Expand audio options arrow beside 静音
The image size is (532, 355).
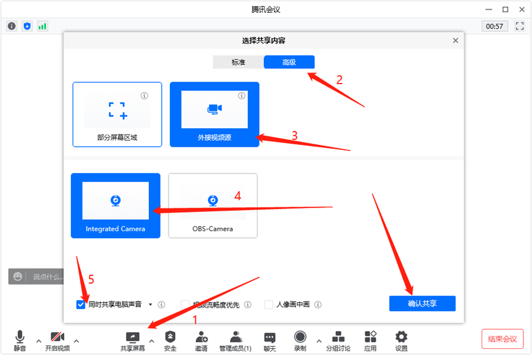(x=39, y=341)
